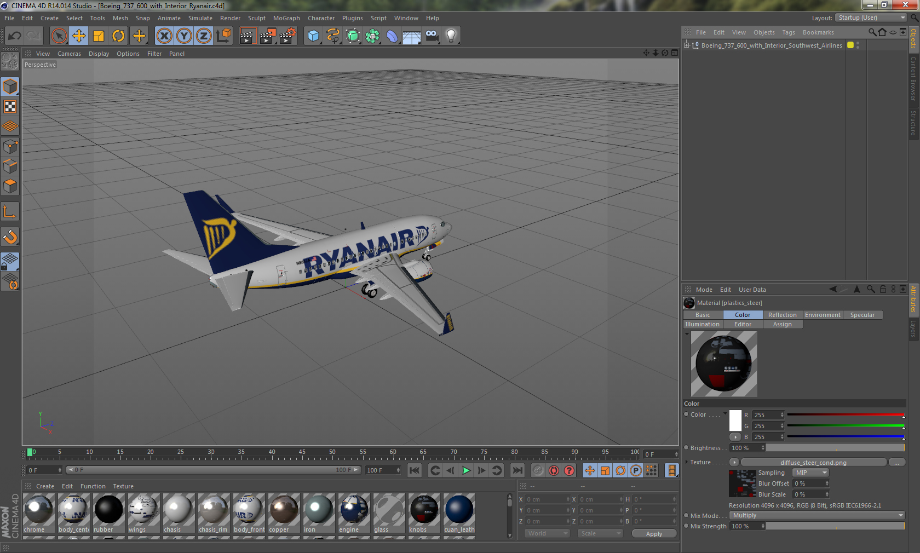
Task: Expand color mode arrow next to Color
Action: pos(726,414)
